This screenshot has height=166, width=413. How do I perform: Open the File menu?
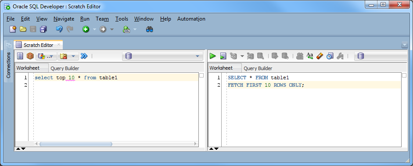click(x=11, y=19)
